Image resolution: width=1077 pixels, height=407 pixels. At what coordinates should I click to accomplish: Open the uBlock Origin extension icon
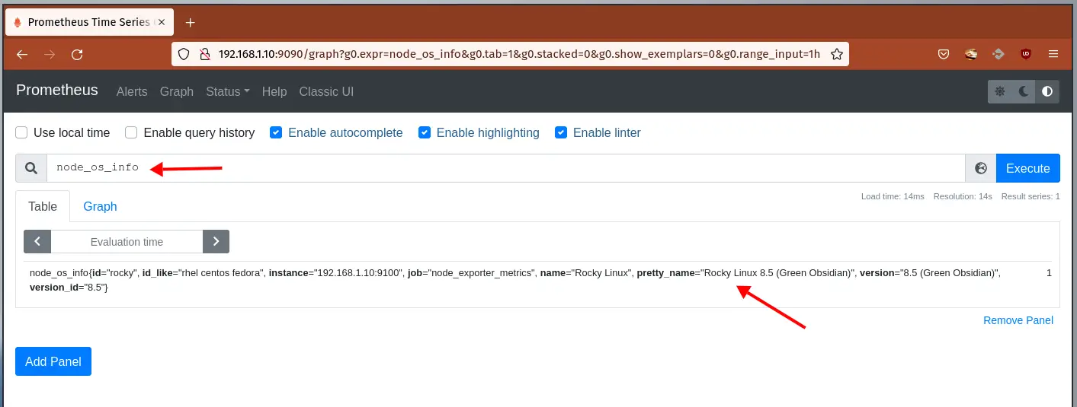[x=1026, y=54]
